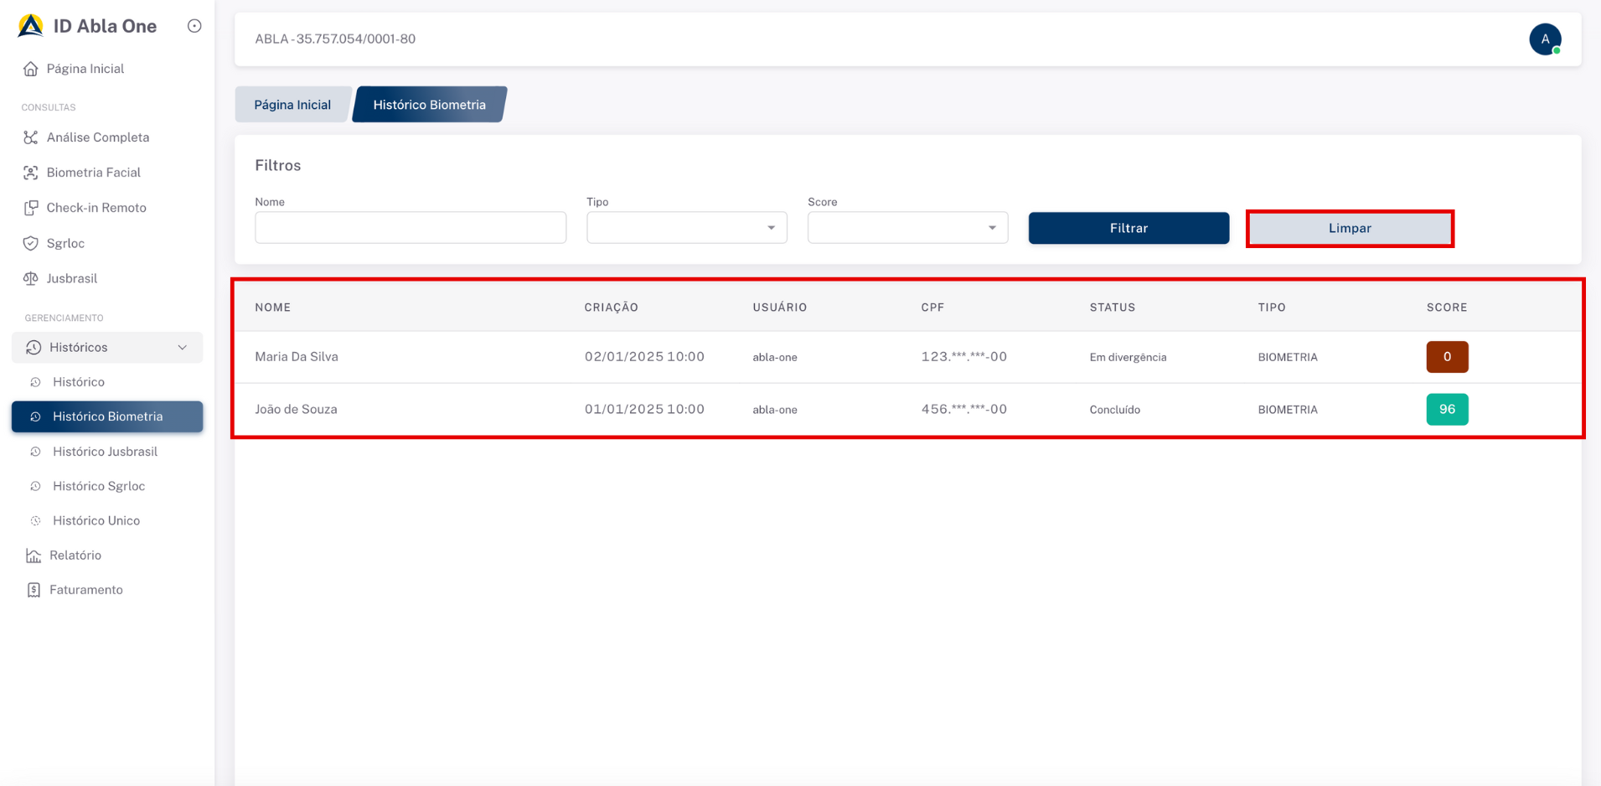Open the user avatar A menu
Viewport: 1601px width, 786px height.
1545,39
